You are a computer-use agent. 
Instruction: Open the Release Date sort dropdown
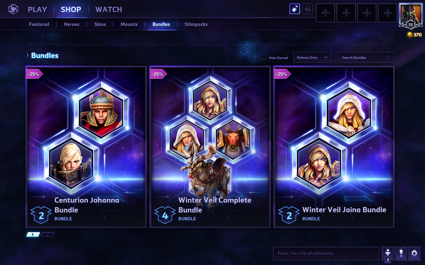click(312, 57)
